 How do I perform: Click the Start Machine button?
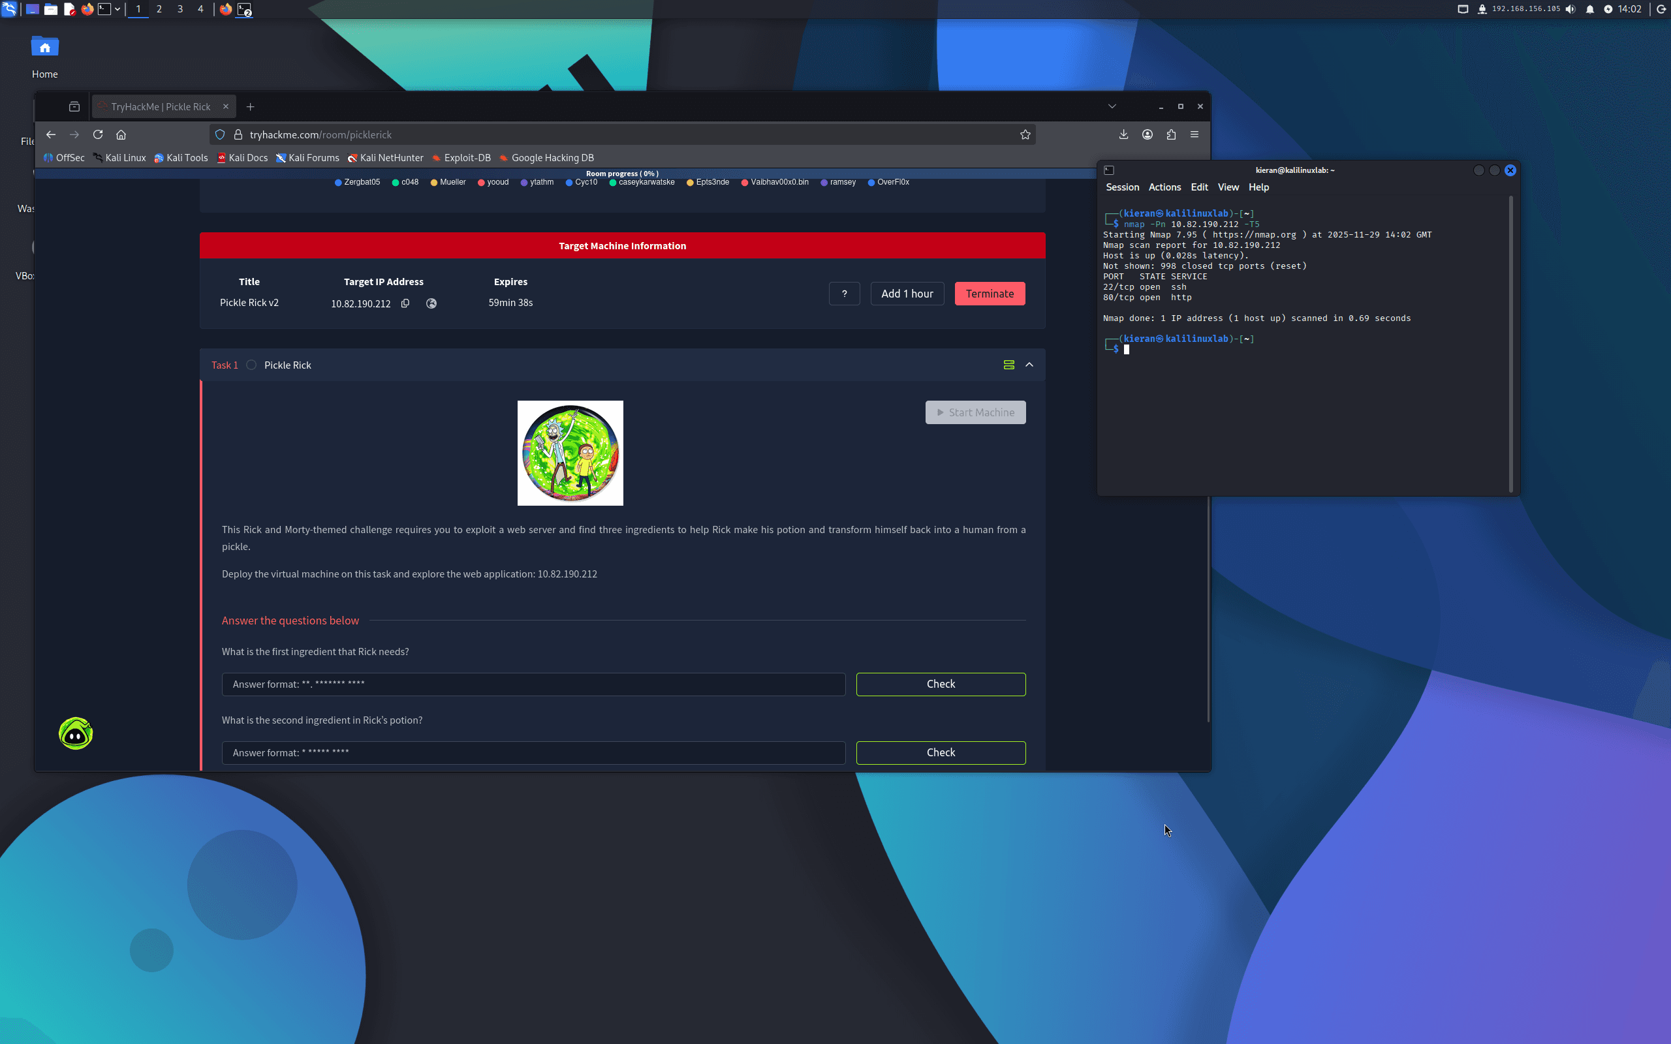coord(975,412)
